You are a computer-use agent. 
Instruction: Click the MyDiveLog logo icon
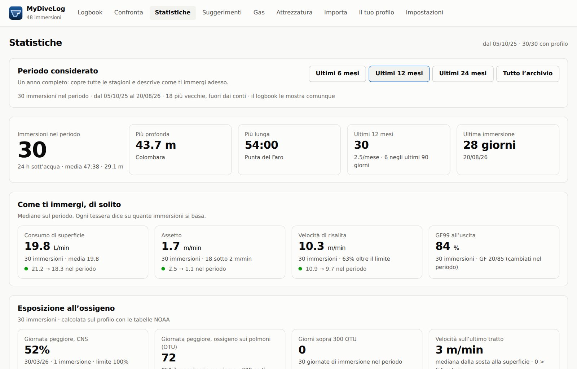point(16,13)
